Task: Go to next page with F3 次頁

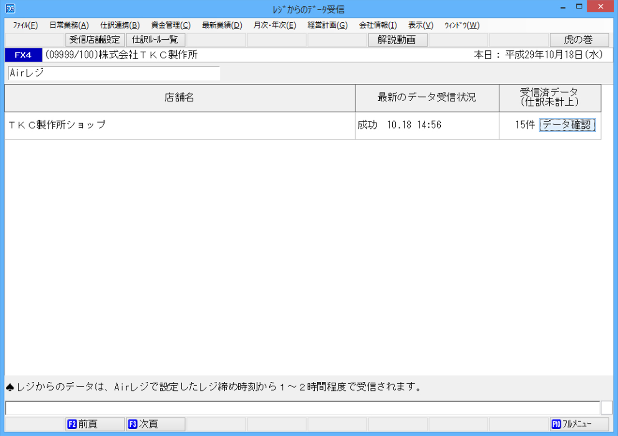Action: (x=155, y=424)
